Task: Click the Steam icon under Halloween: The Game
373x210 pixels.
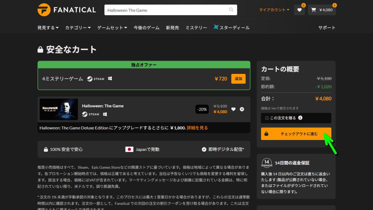Action: (x=91, y=114)
